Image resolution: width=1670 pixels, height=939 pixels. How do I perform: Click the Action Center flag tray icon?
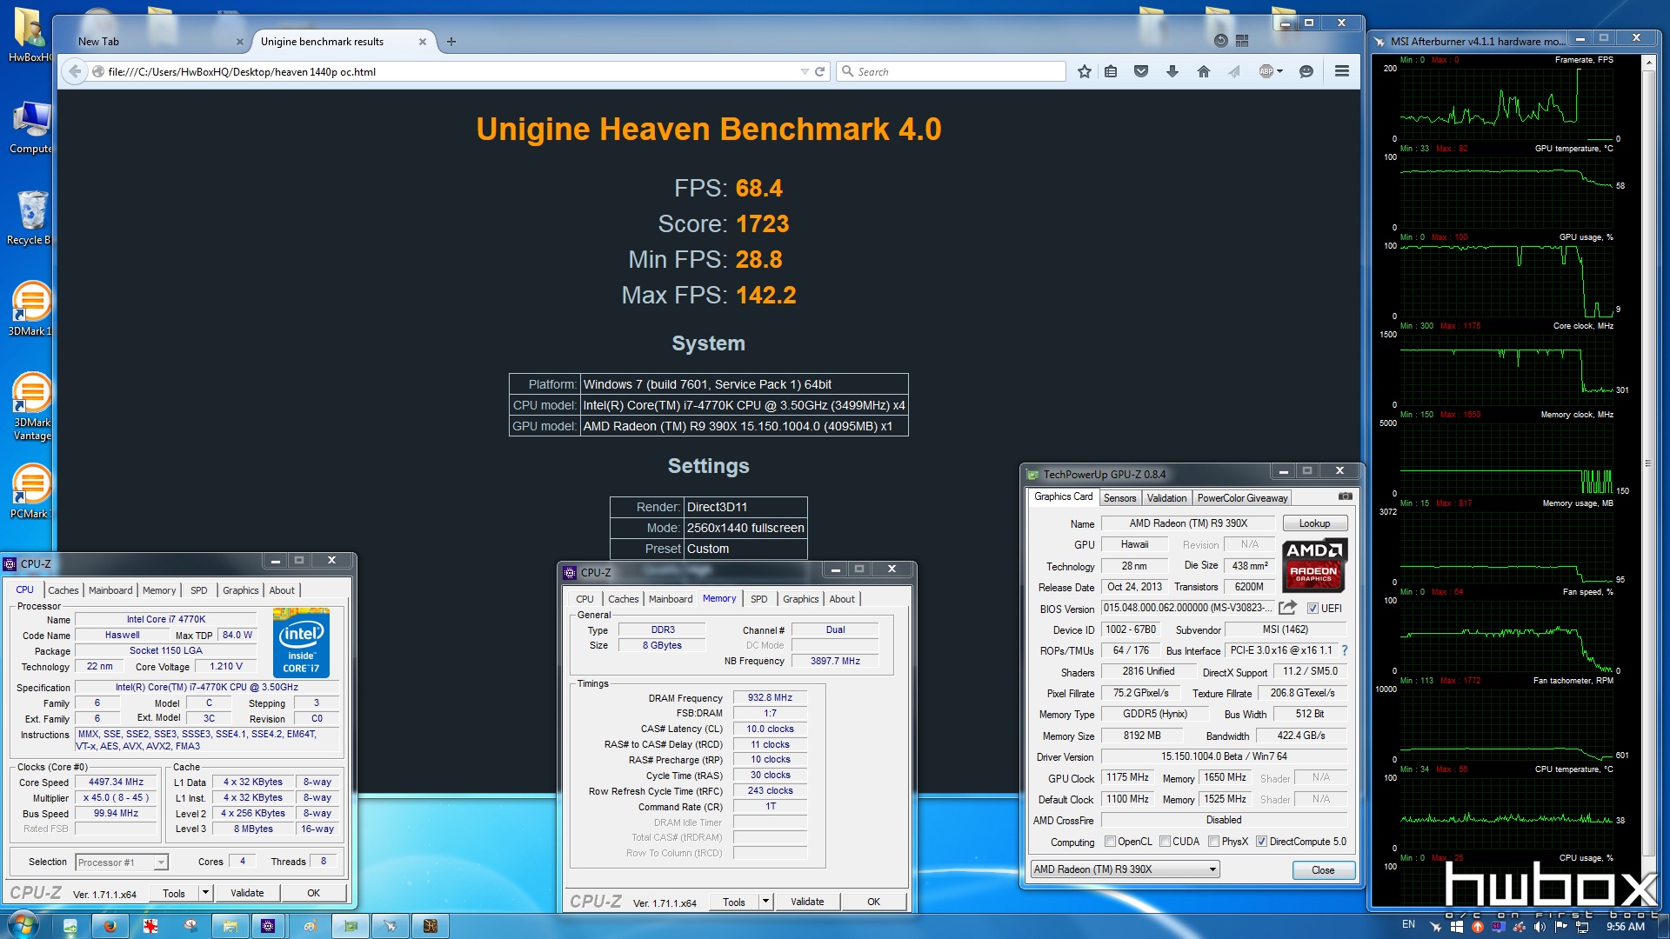point(1560,927)
